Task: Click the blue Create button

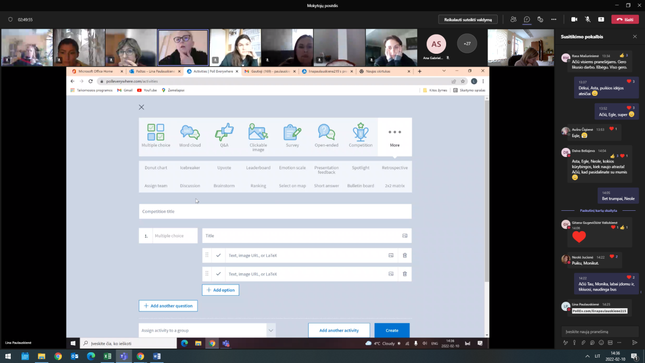Action: tap(392, 330)
